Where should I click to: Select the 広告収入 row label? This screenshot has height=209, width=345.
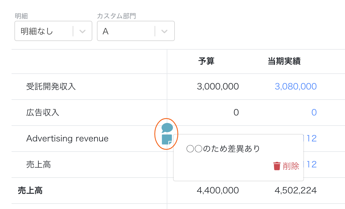tap(43, 112)
